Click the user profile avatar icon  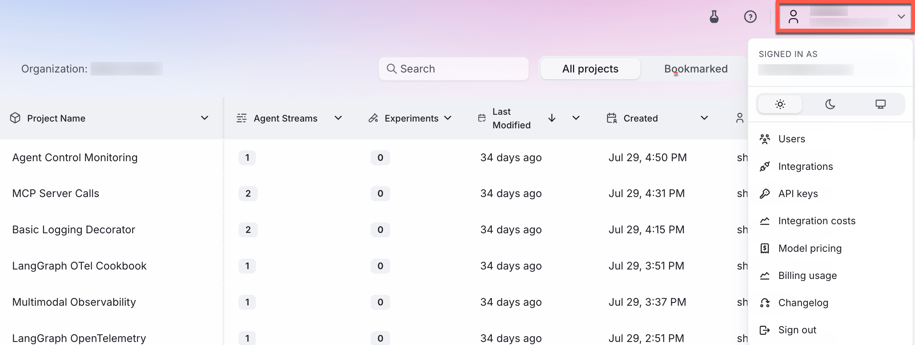pyautogui.click(x=793, y=17)
